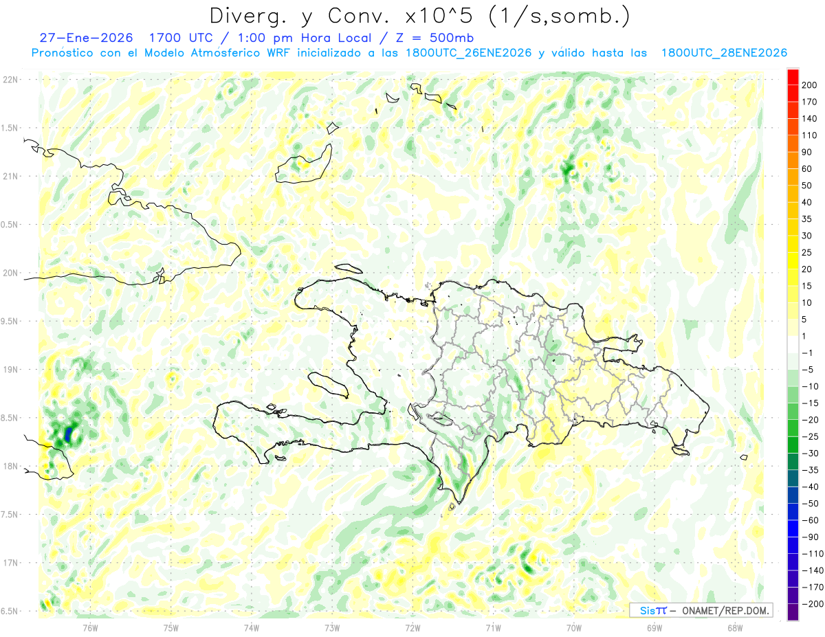Pick the red swatch topping the colorbar
Viewport: 825px width, 637px height.
[x=793, y=77]
